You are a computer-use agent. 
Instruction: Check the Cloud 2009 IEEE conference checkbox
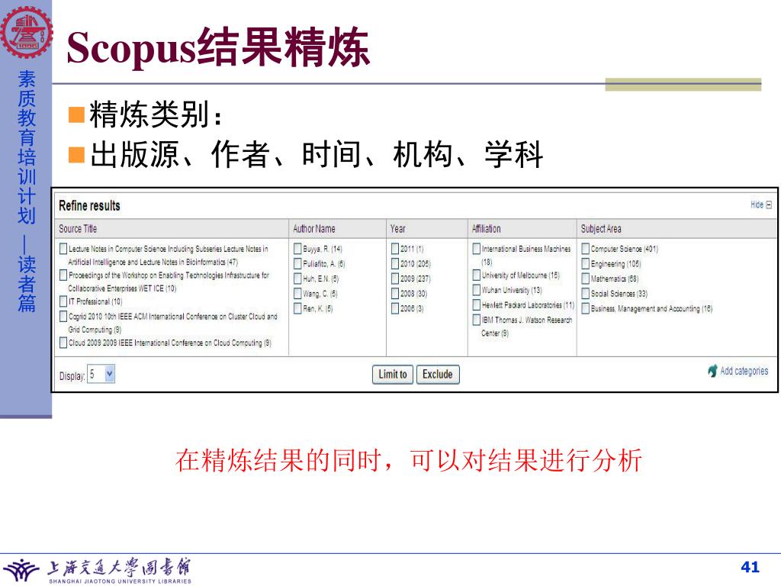click(63, 343)
